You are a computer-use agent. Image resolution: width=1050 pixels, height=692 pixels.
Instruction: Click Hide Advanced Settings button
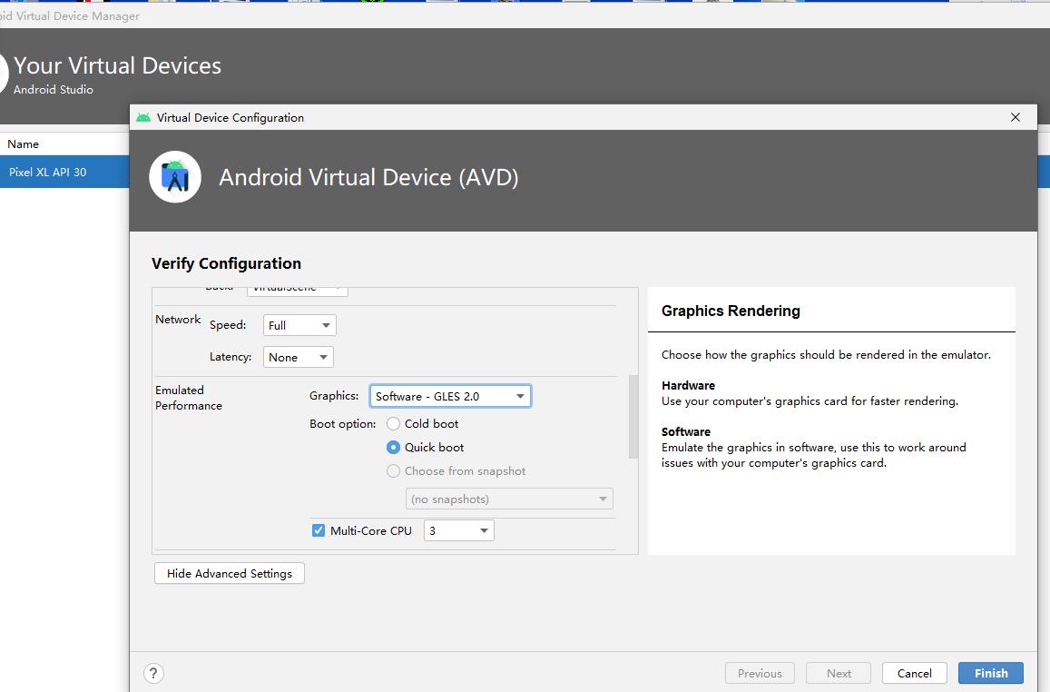tap(230, 573)
